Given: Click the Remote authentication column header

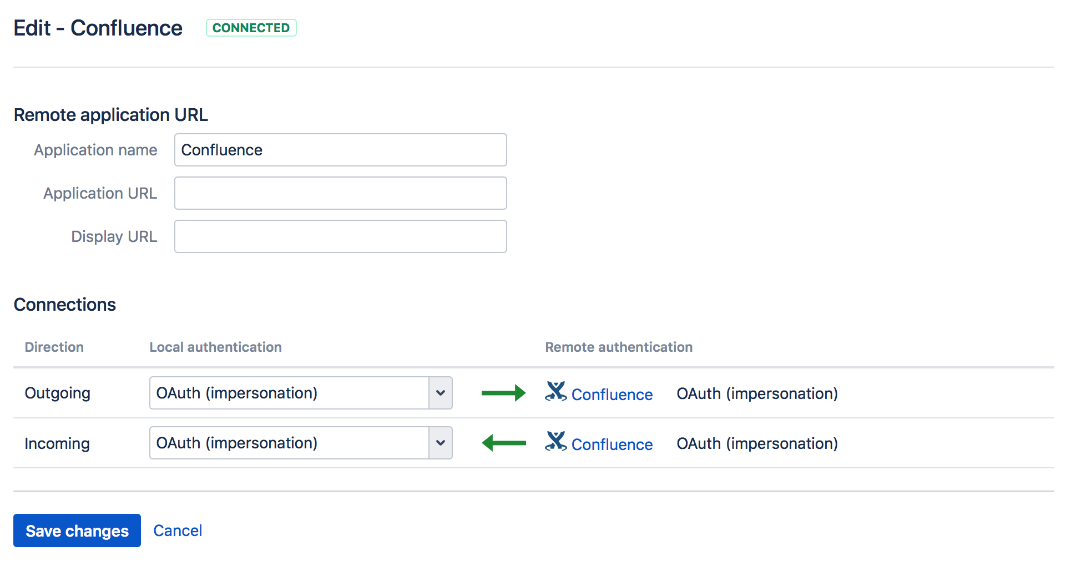Looking at the screenshot, I should coord(618,347).
